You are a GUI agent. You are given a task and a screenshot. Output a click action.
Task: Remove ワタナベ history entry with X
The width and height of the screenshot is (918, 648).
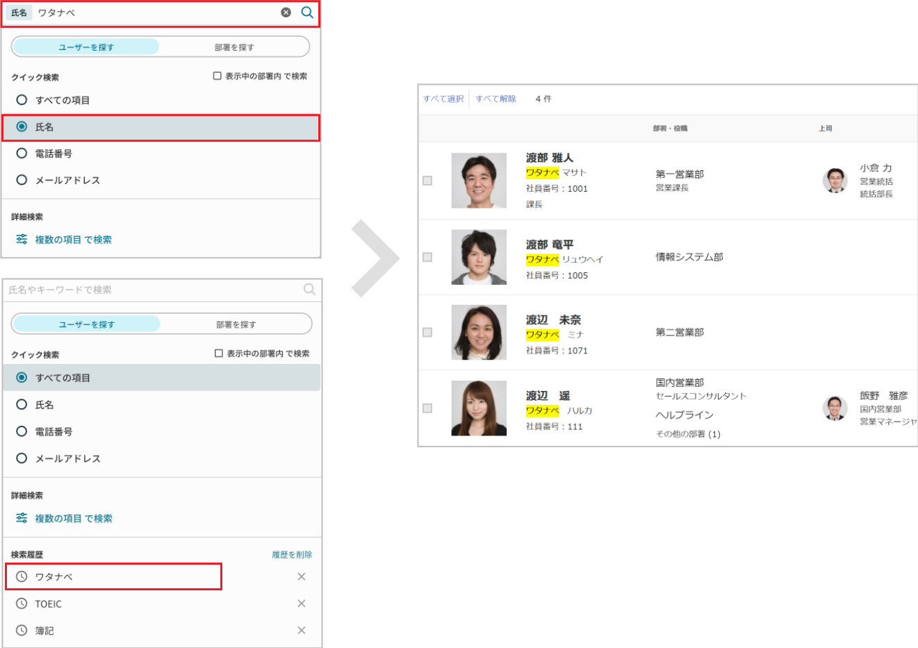coord(302,576)
